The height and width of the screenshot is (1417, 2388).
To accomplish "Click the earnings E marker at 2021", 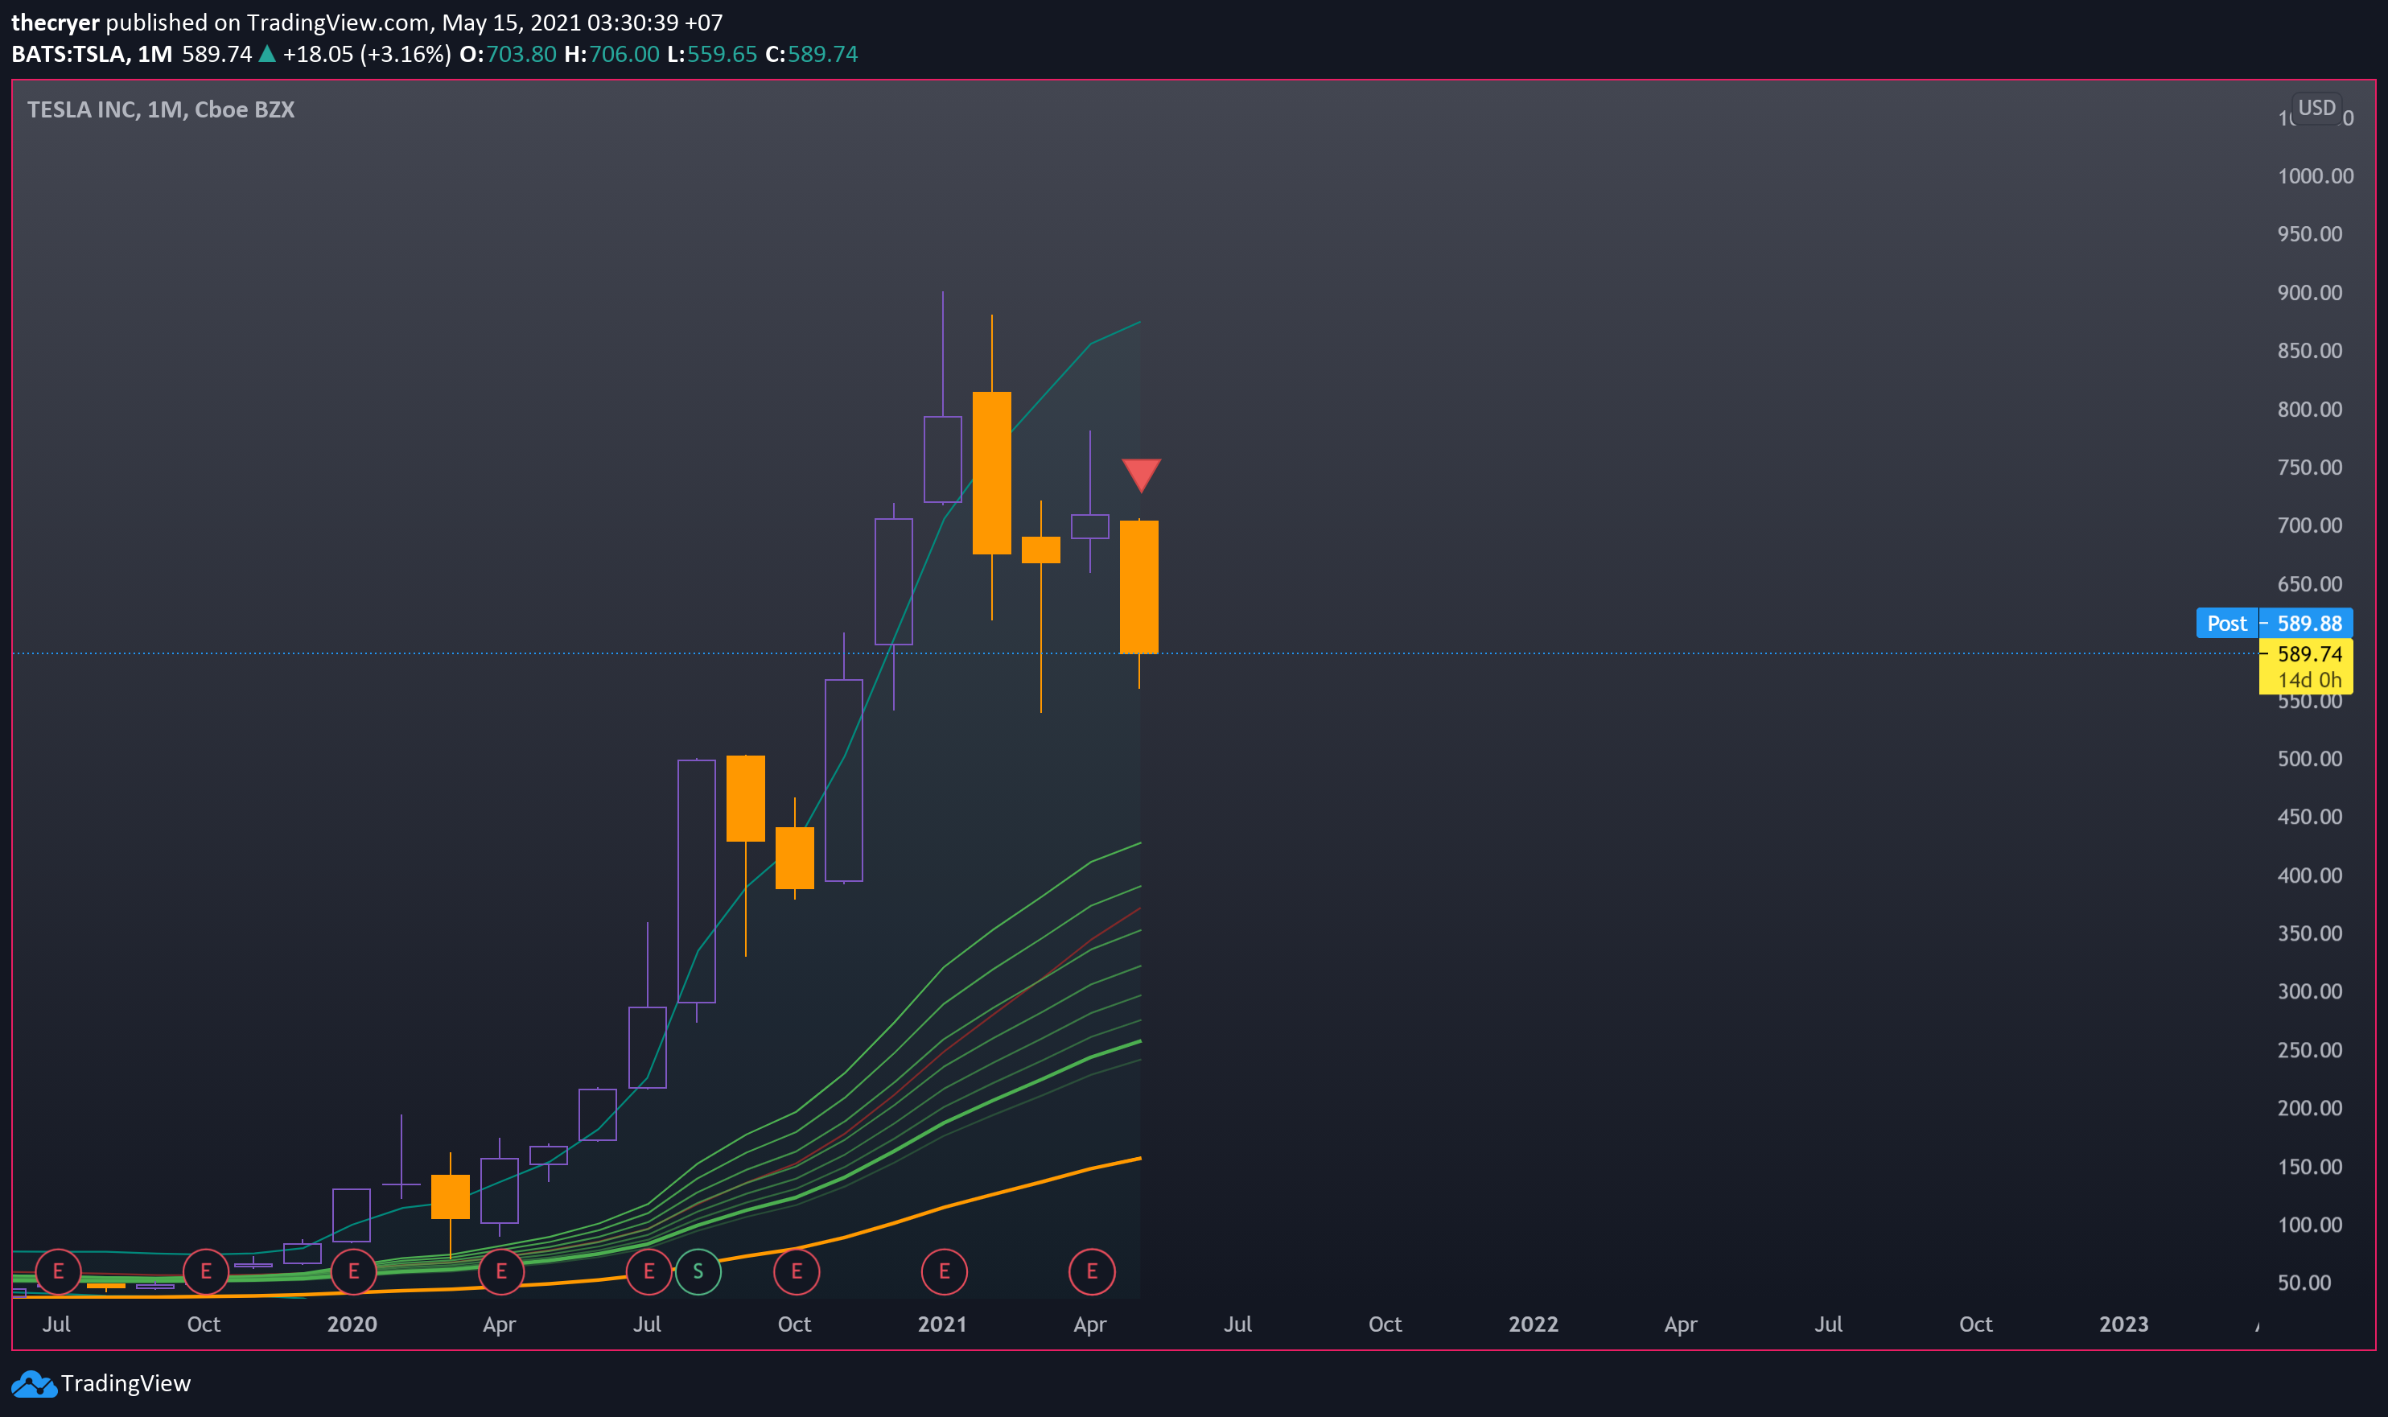I will [945, 1272].
